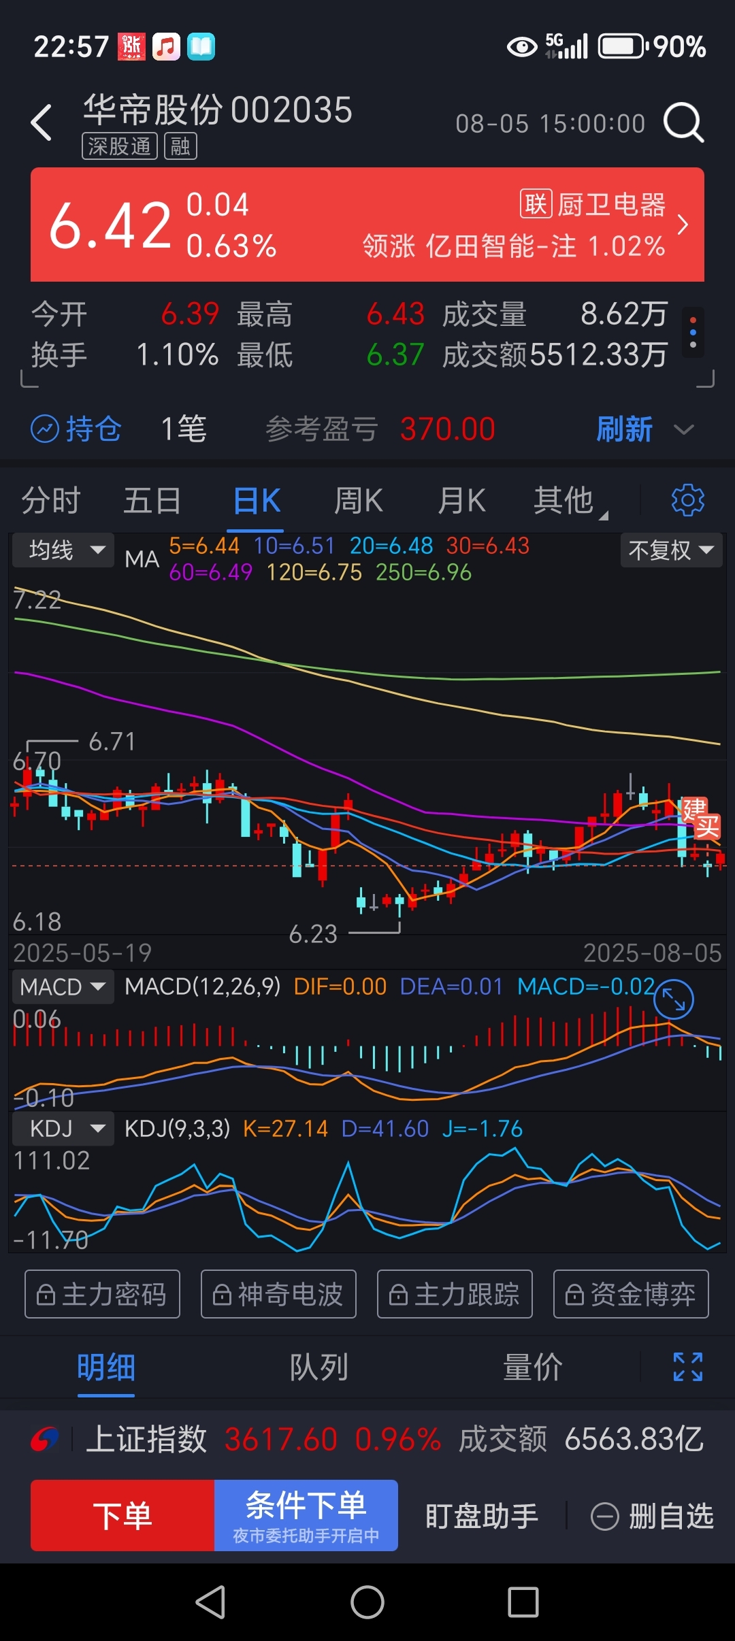Open the chart settings gear icon
The image size is (735, 1641).
[x=688, y=501]
